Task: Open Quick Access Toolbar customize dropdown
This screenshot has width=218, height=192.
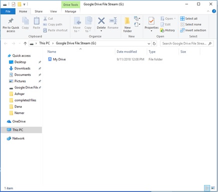Action: pyautogui.click(x=24, y=4)
